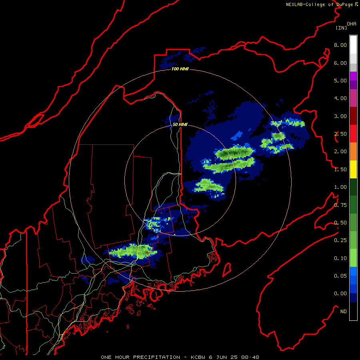The width and height of the screenshot is (360, 360).
Task: Pick the darkest green swatch at 1.00
Action: (353, 187)
